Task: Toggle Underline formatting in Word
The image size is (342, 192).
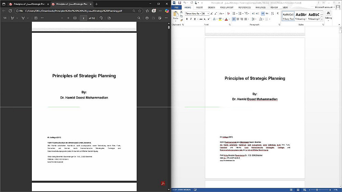Action: (x=195, y=19)
